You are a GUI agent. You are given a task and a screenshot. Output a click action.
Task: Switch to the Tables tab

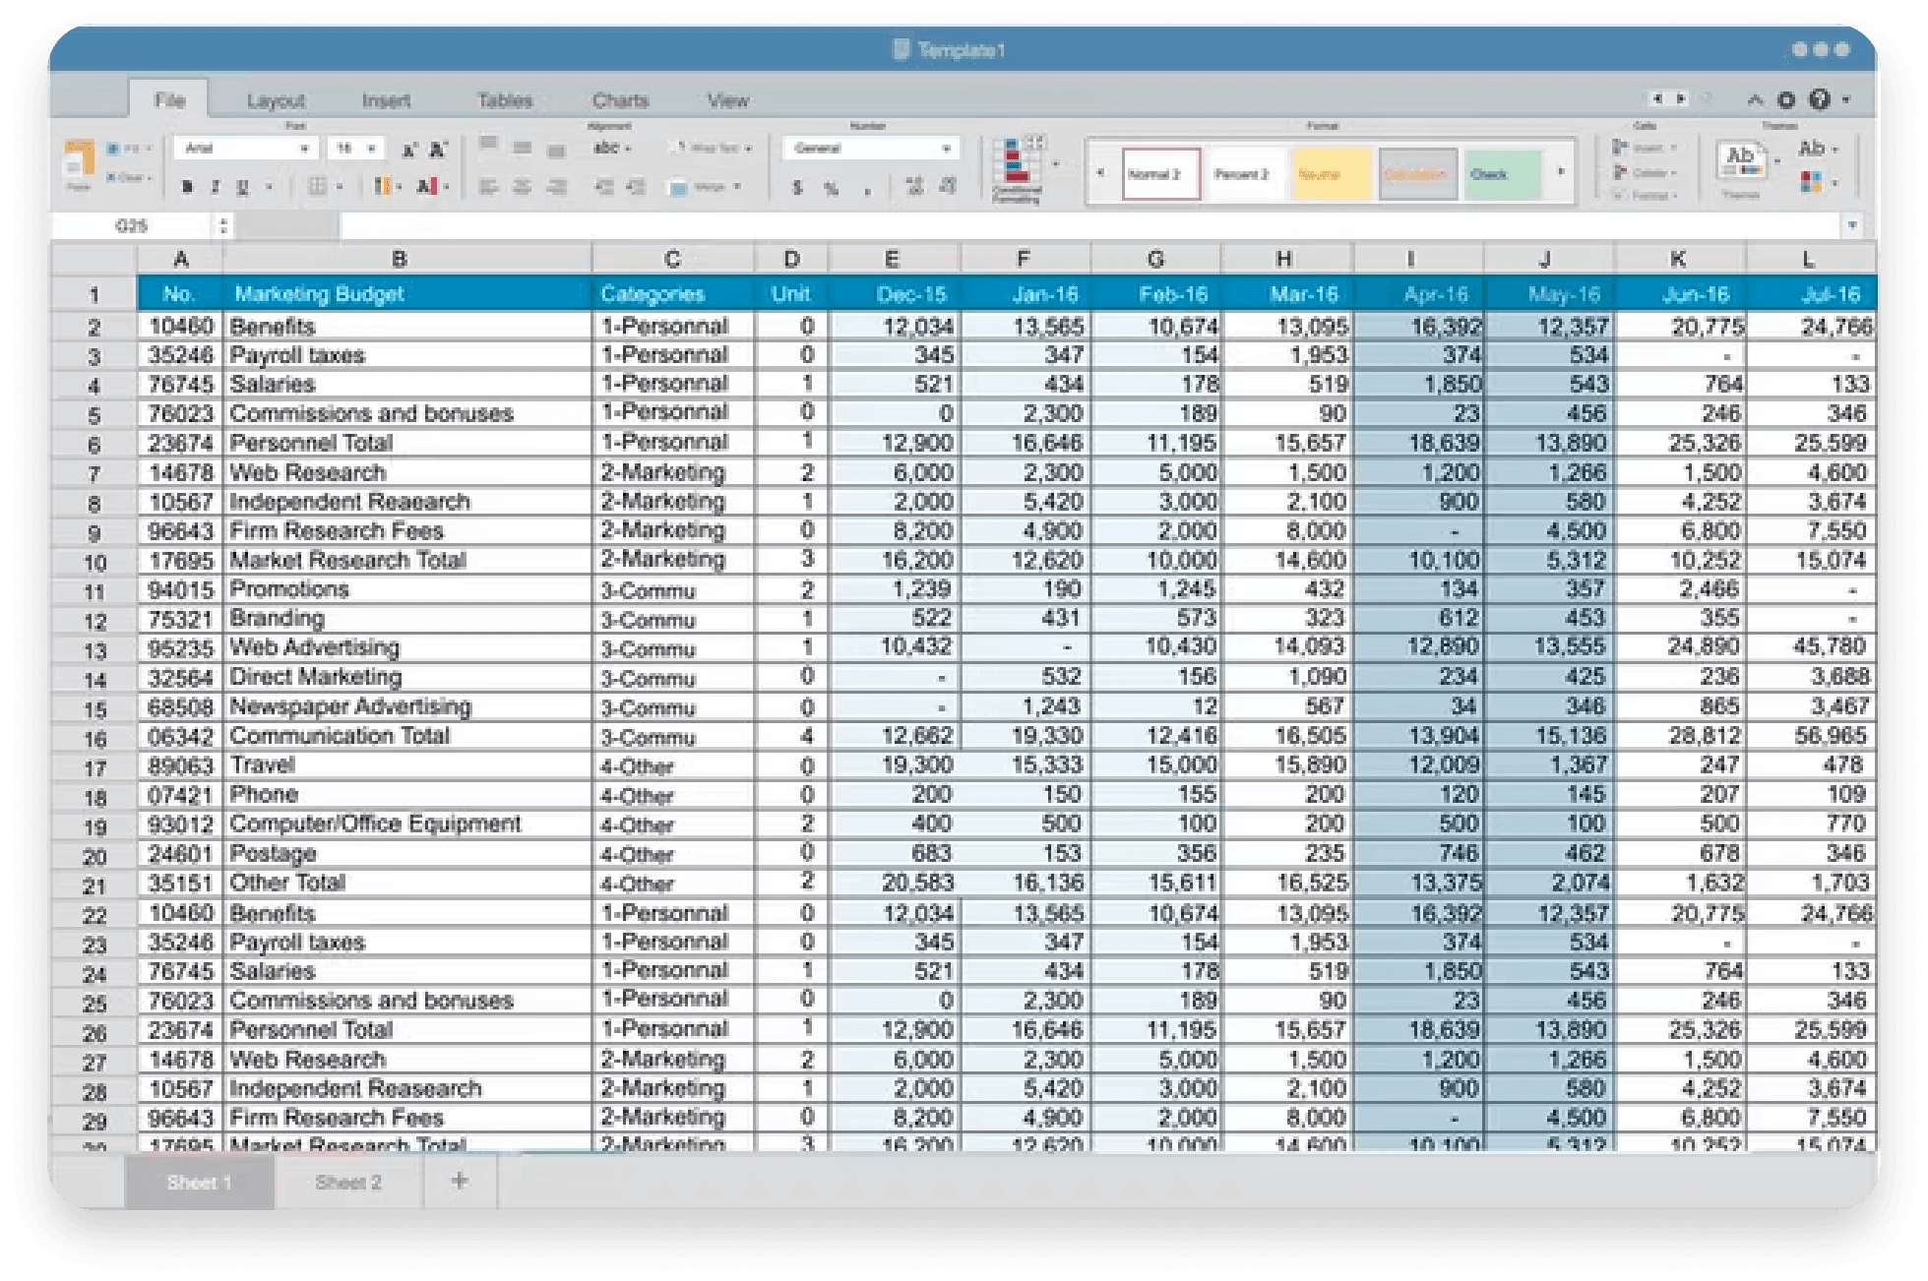click(x=505, y=100)
